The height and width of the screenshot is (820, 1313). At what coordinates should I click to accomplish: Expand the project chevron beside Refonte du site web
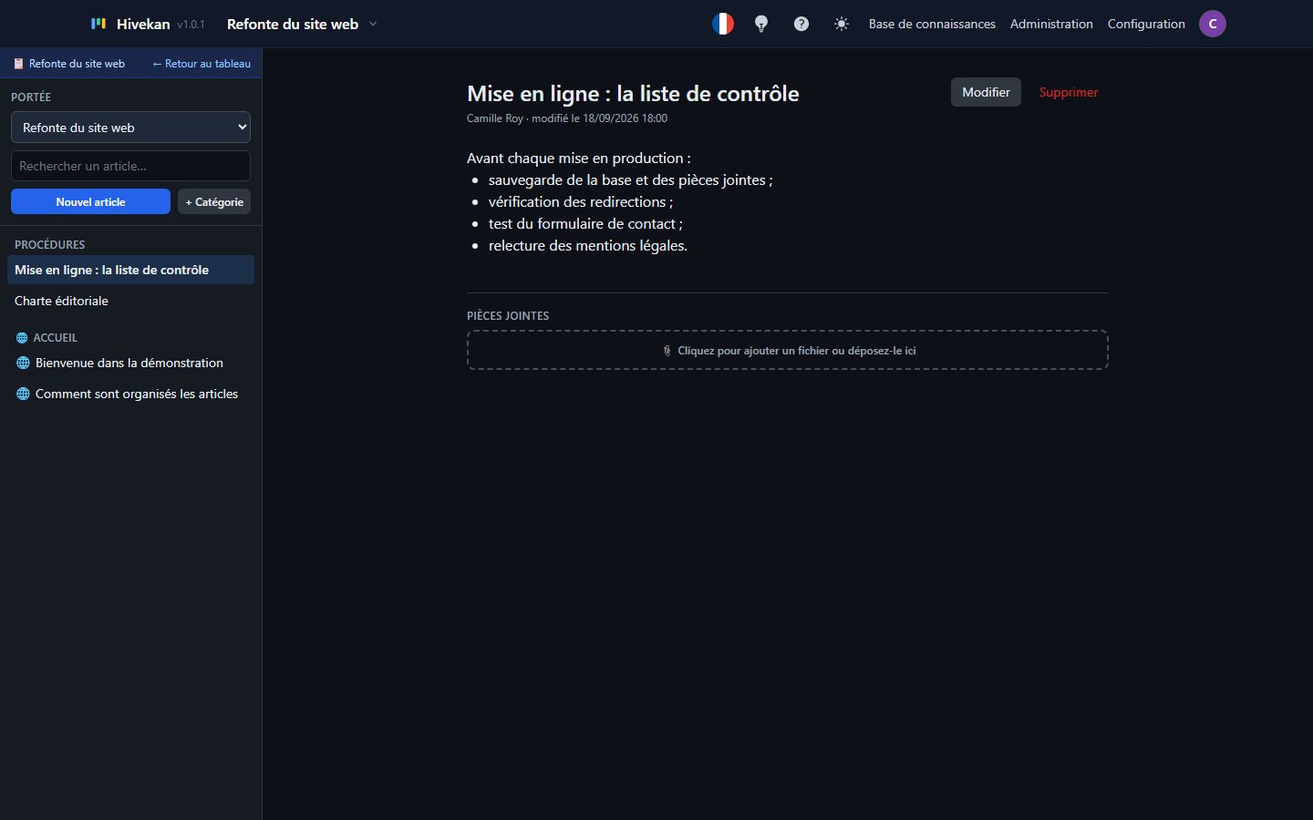point(373,25)
